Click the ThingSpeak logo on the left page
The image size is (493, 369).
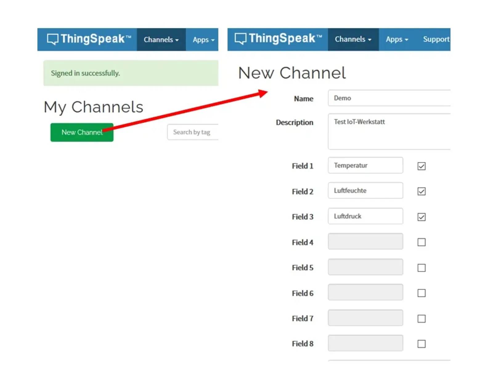[x=87, y=39]
